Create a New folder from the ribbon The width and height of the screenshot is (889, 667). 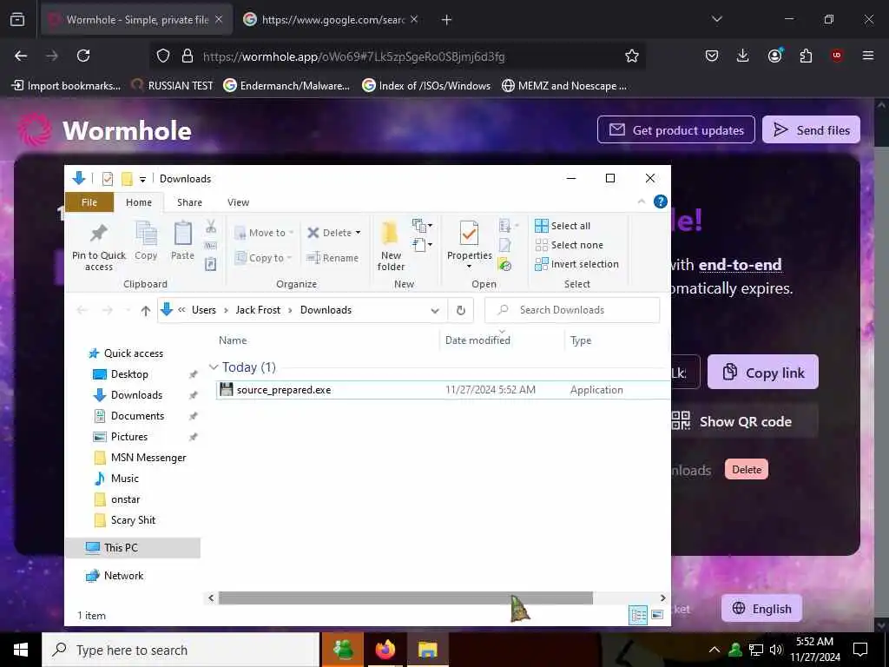point(391,245)
